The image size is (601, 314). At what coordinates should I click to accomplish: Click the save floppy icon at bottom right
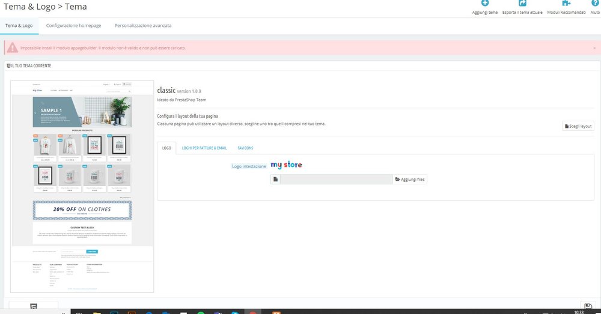(588, 306)
